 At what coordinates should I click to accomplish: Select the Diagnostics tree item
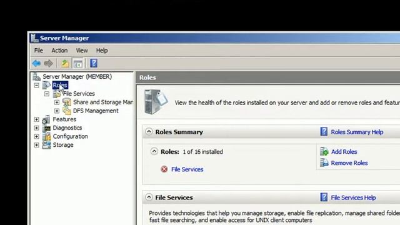(x=67, y=127)
